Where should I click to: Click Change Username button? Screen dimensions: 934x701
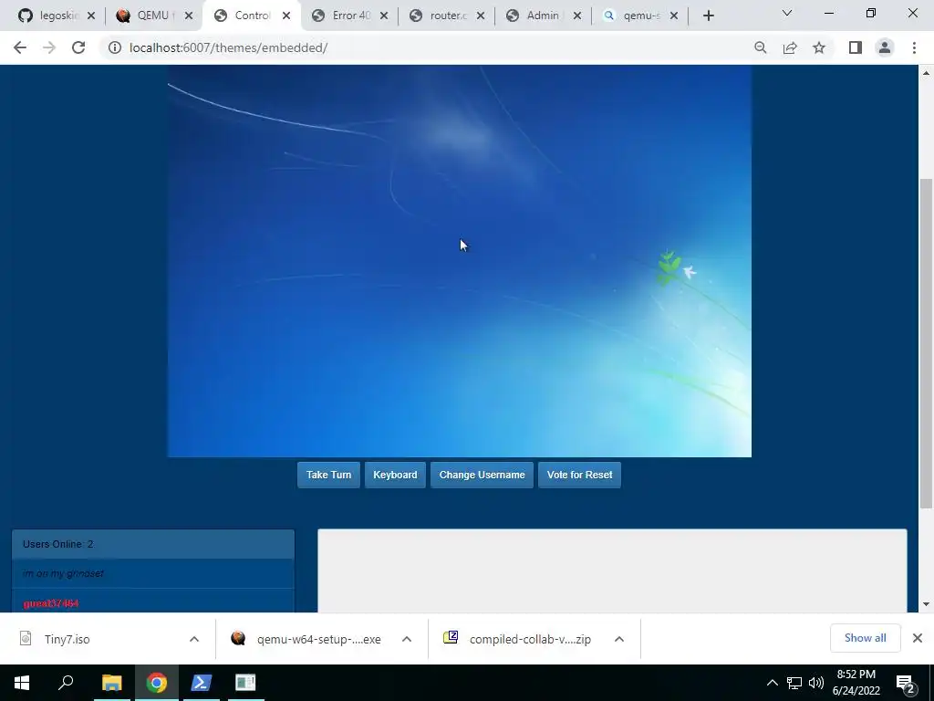click(x=482, y=475)
